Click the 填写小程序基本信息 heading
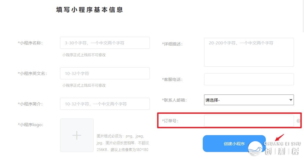The height and width of the screenshot is (158, 304). (90, 10)
